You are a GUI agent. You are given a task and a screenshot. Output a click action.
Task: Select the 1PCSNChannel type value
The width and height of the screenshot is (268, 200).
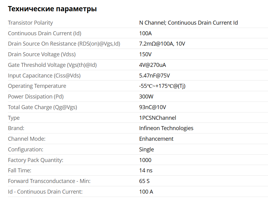pos(157,118)
